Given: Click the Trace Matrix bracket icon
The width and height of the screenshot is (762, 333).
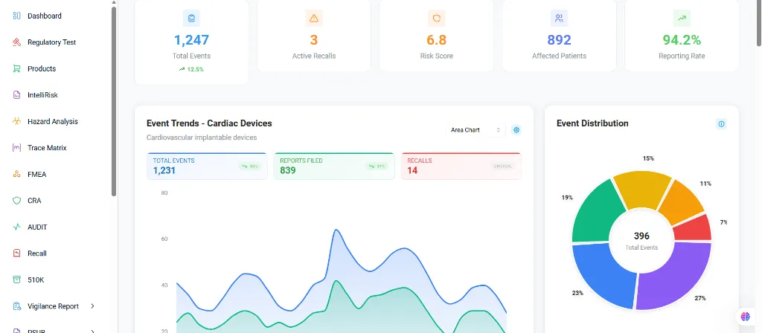Looking at the screenshot, I should pyautogui.click(x=17, y=148).
